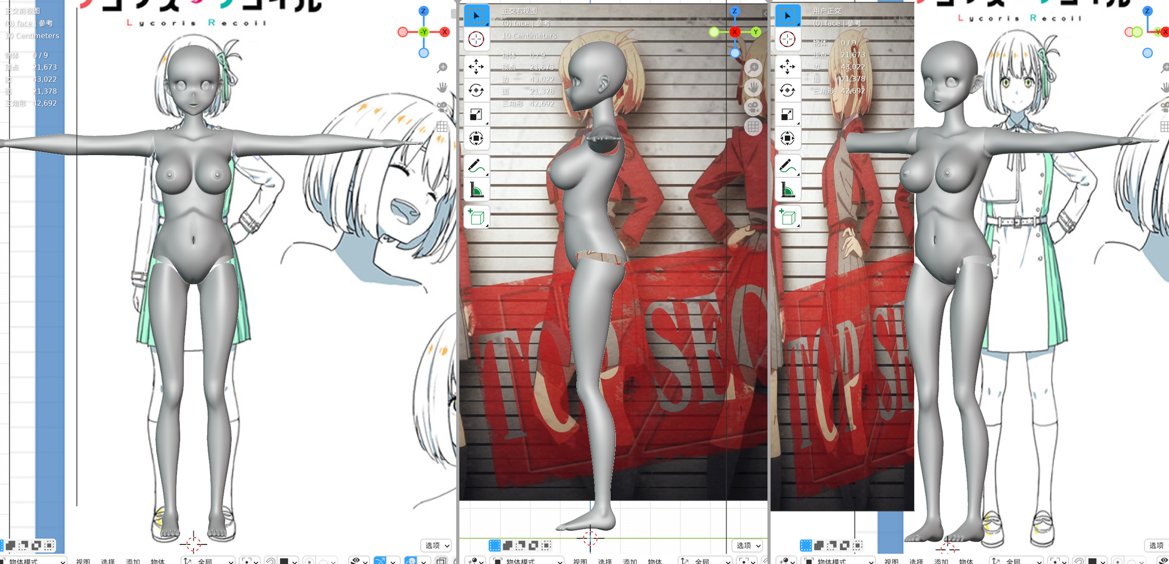1169x564 pixels.
Task: Open the 选项 dropdown in the left viewport
Action: pos(436,546)
